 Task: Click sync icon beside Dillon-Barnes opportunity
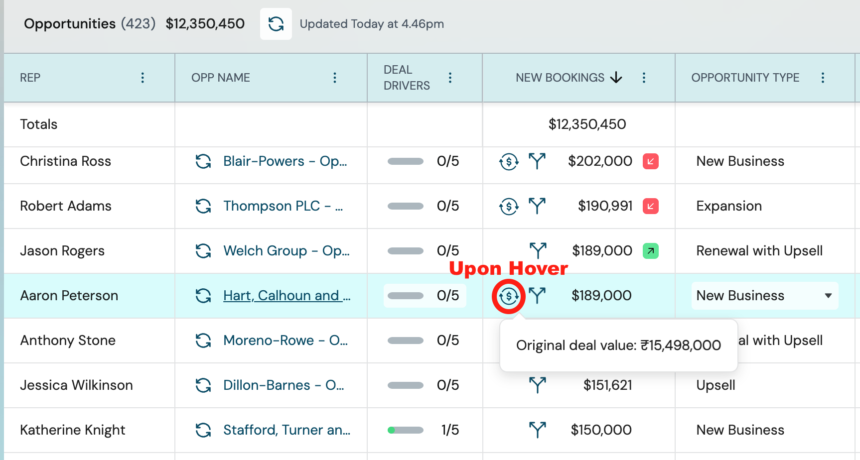203,385
